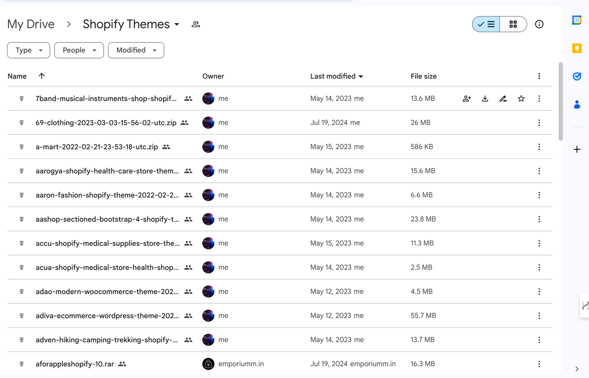Click the 55.7 MB file size cell
589x378 pixels.
pos(423,316)
